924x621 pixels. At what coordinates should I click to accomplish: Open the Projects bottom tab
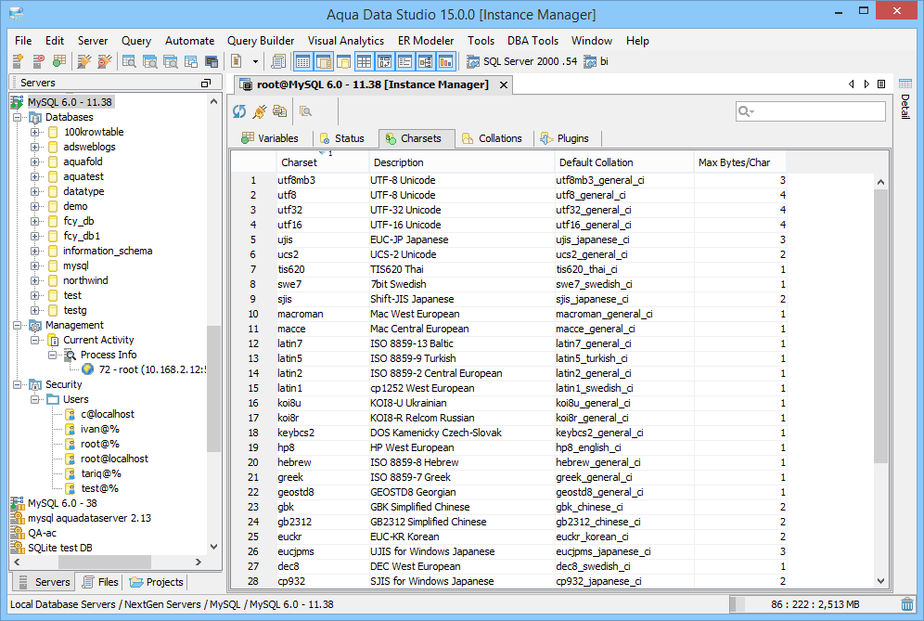[x=156, y=582]
